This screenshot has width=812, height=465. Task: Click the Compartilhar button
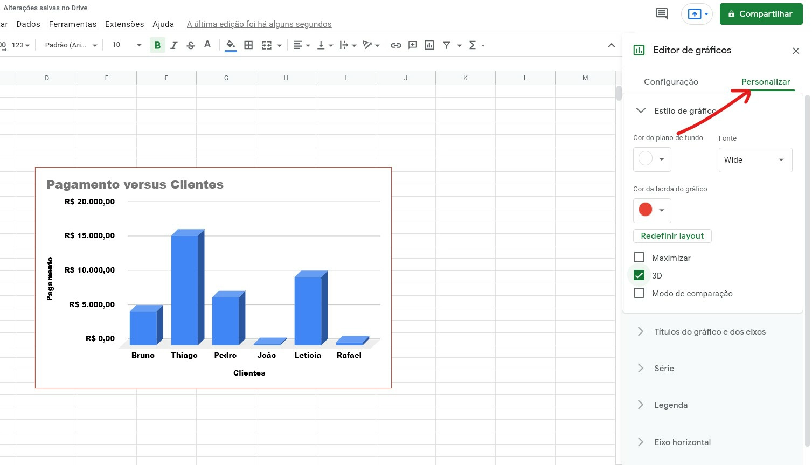pyautogui.click(x=761, y=14)
